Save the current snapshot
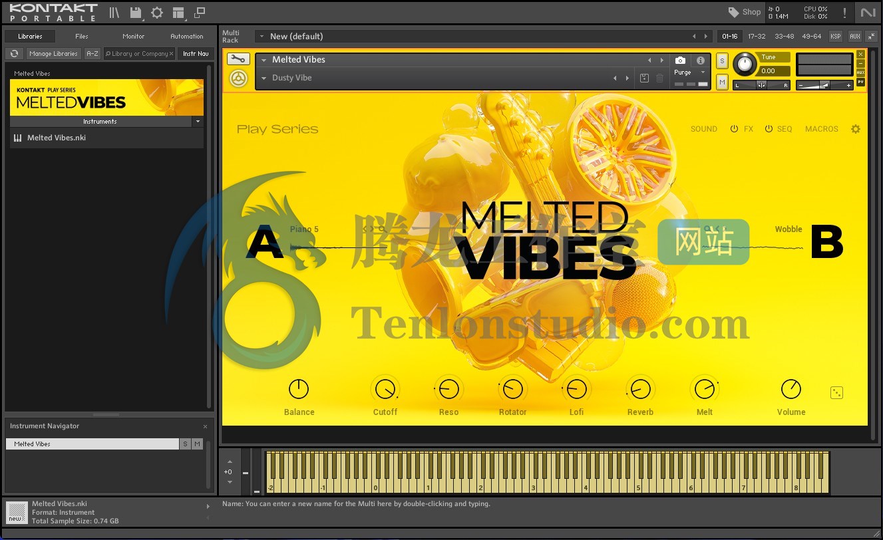The width and height of the screenshot is (883, 540). tap(644, 78)
